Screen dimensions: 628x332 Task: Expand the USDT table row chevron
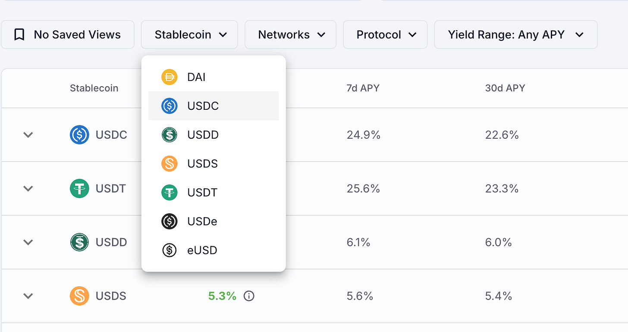tap(28, 189)
